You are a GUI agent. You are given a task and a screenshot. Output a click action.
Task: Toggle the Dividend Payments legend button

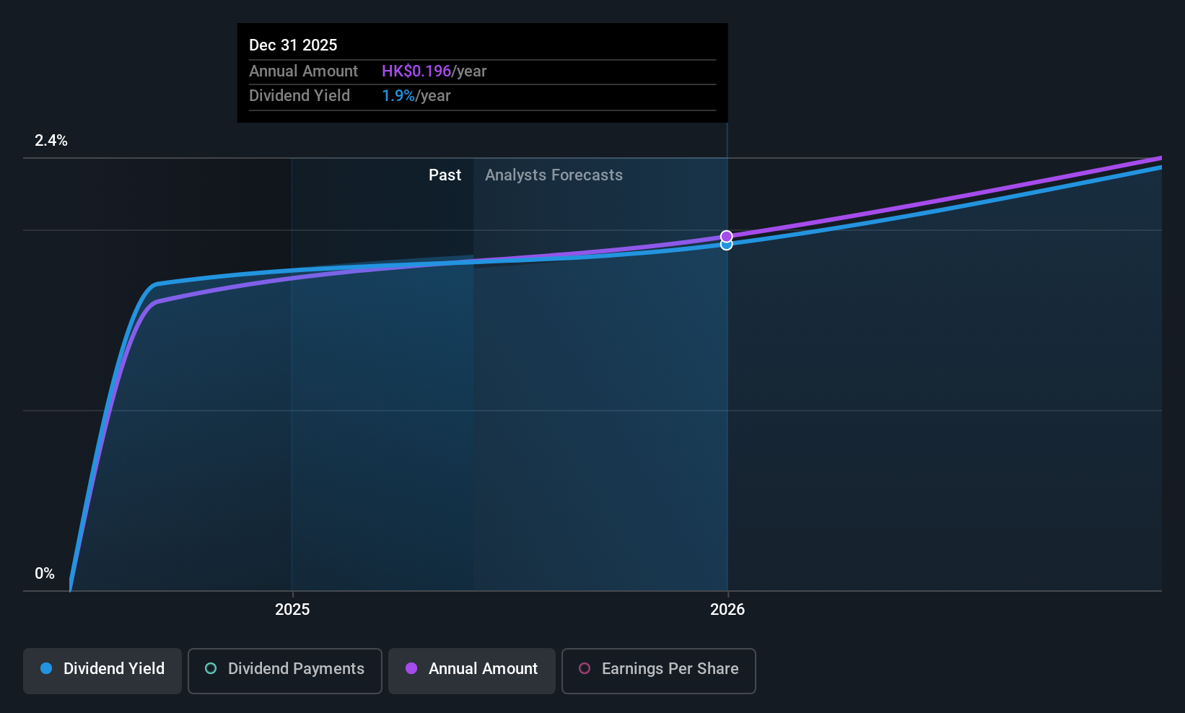tap(285, 671)
